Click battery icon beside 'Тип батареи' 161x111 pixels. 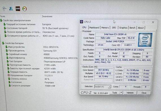click(8, 61)
